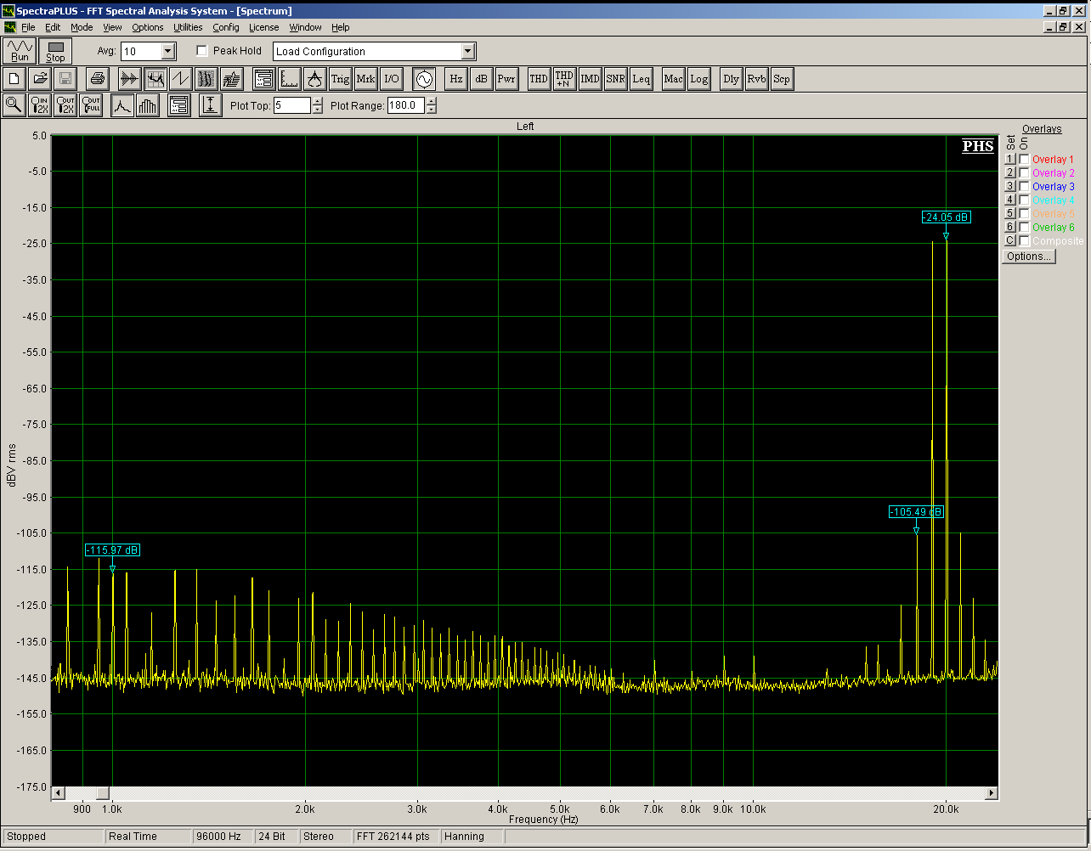The width and height of the screenshot is (1091, 851).
Task: Open the Time Series view icon
Action: pos(129,79)
